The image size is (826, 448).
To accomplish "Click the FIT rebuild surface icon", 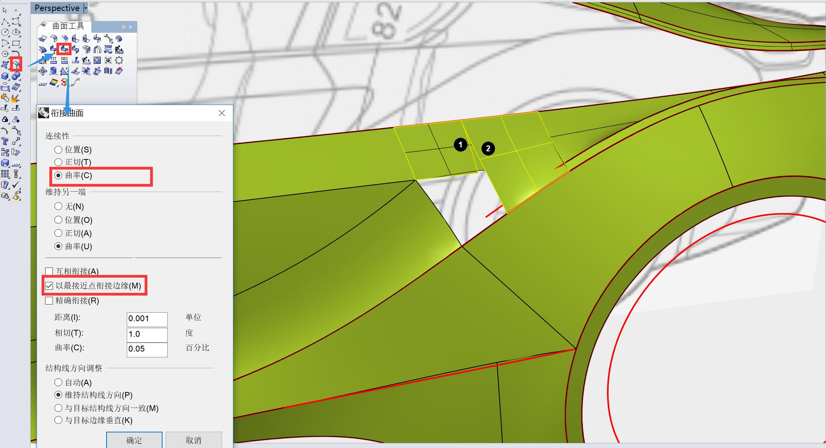I will pos(53,60).
